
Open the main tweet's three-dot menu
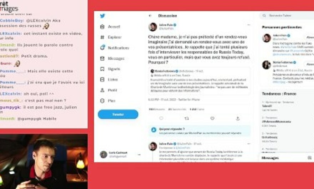click(x=249, y=25)
